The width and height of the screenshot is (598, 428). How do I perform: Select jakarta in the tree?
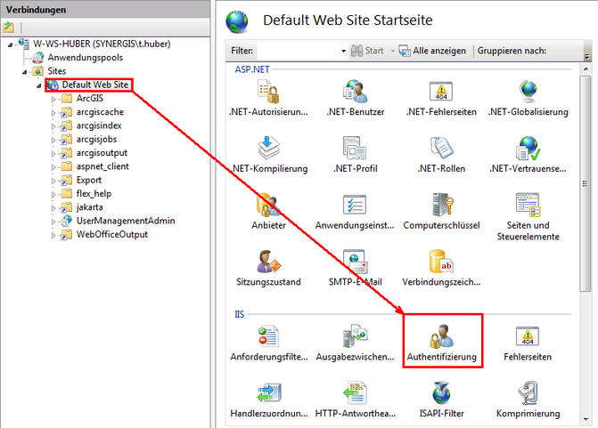coord(90,207)
